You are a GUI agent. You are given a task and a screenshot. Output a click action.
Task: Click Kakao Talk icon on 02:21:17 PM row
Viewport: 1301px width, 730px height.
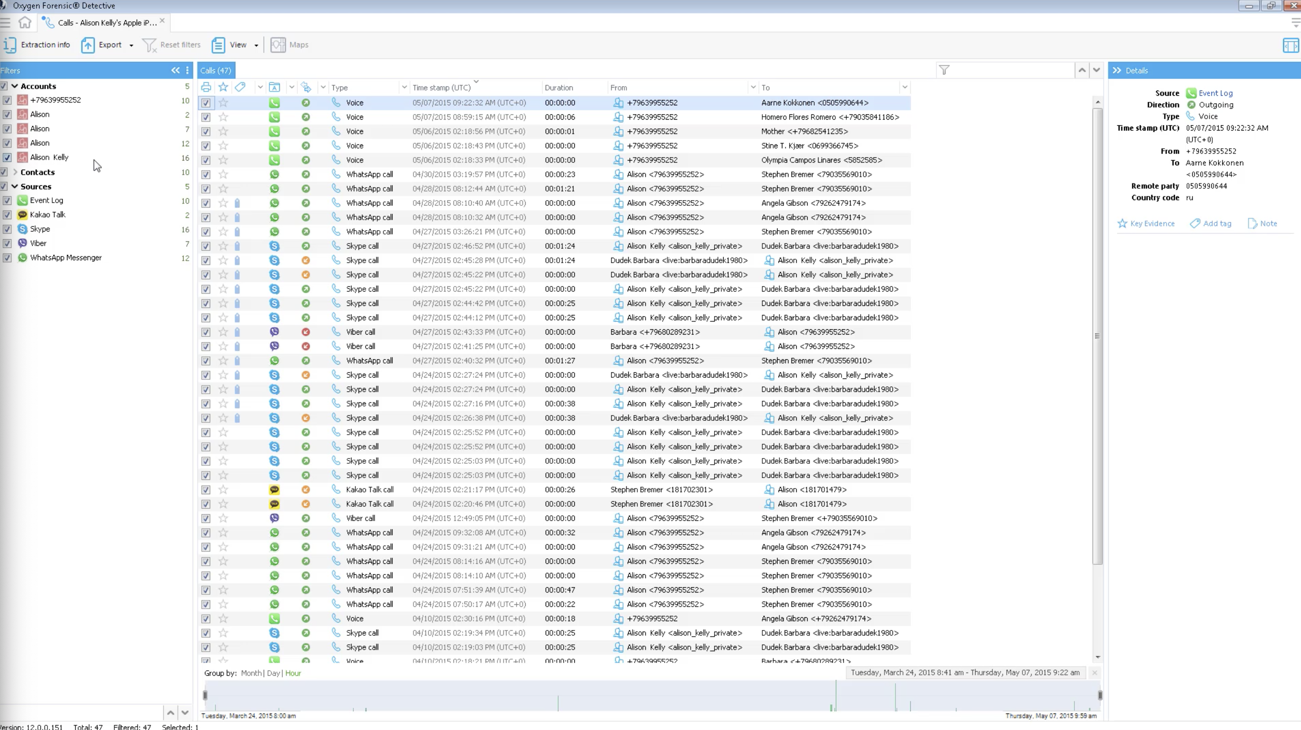coord(274,490)
